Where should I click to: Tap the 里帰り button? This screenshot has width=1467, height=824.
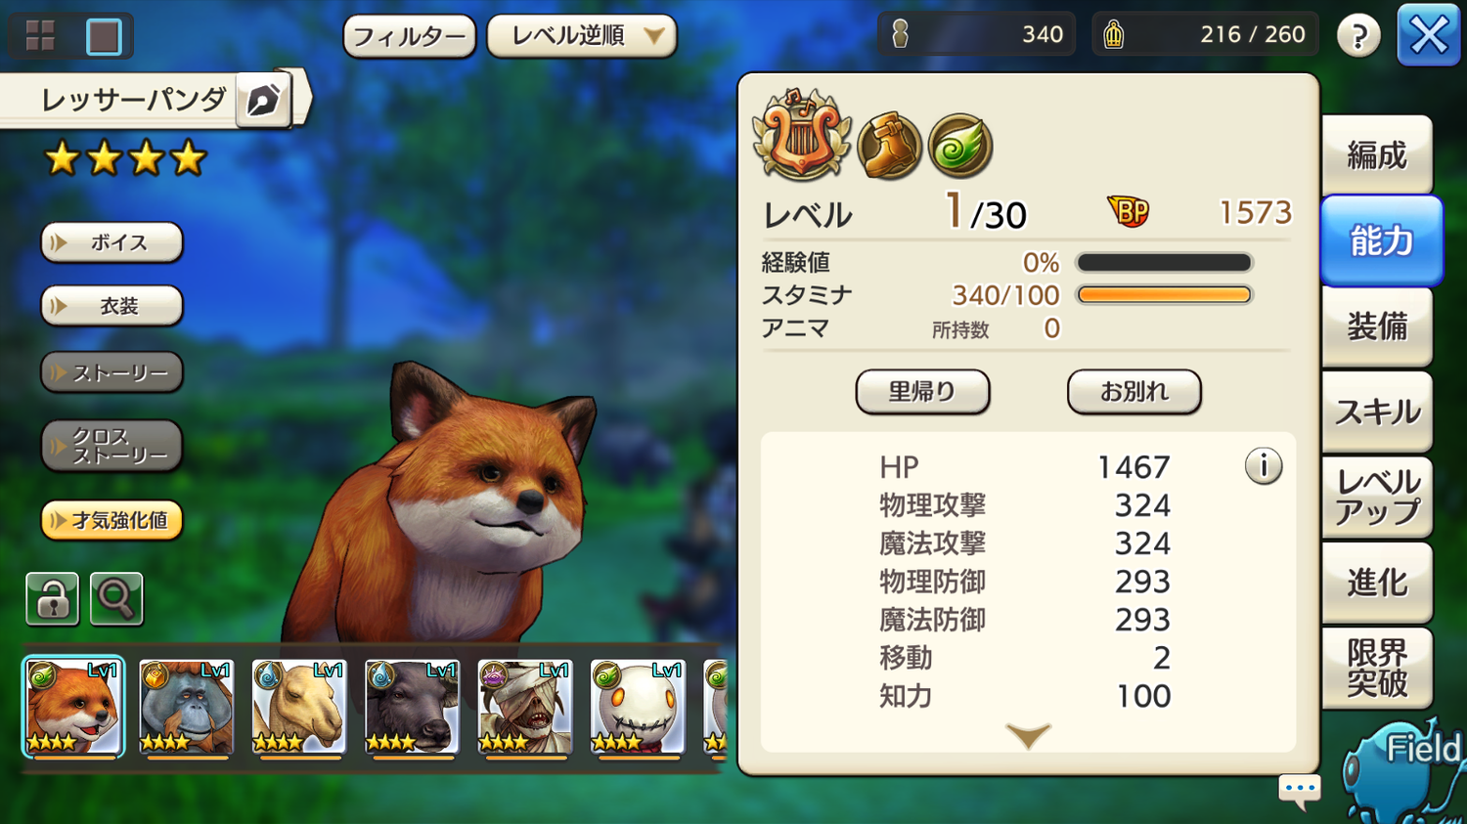tap(922, 391)
